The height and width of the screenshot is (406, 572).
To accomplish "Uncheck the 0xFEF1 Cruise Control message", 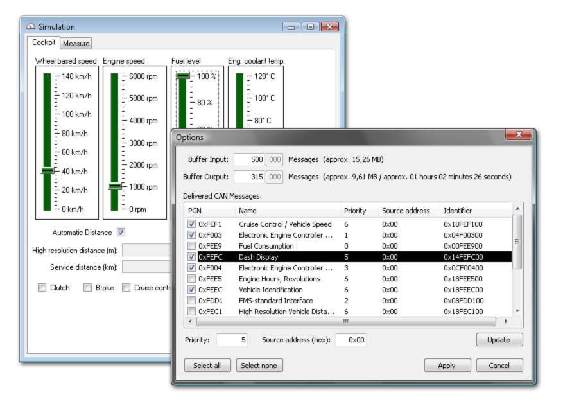I will tap(192, 224).
